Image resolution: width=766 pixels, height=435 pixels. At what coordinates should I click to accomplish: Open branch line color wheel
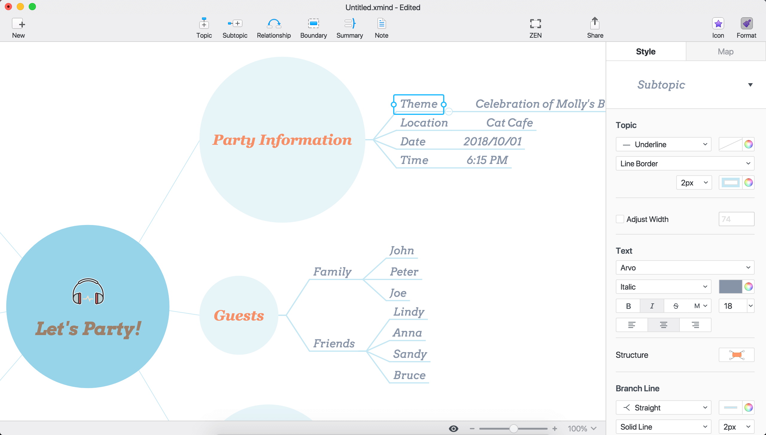tap(748, 407)
